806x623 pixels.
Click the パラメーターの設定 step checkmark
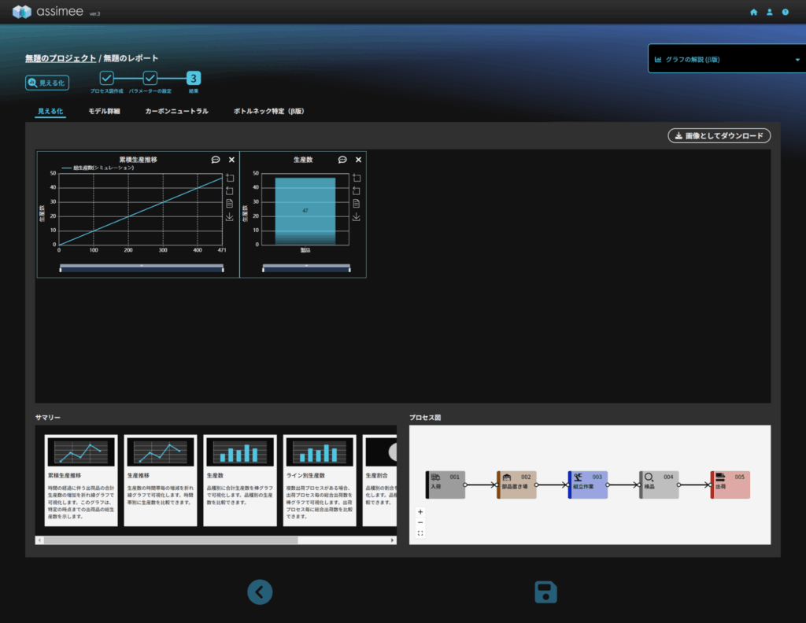point(150,78)
